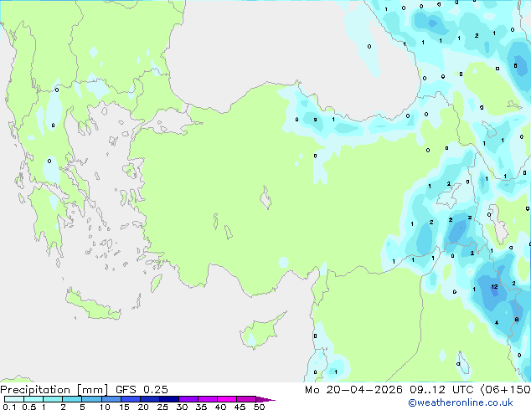
Task: Click the '09..12 UTC' time label
Action: tap(441, 390)
